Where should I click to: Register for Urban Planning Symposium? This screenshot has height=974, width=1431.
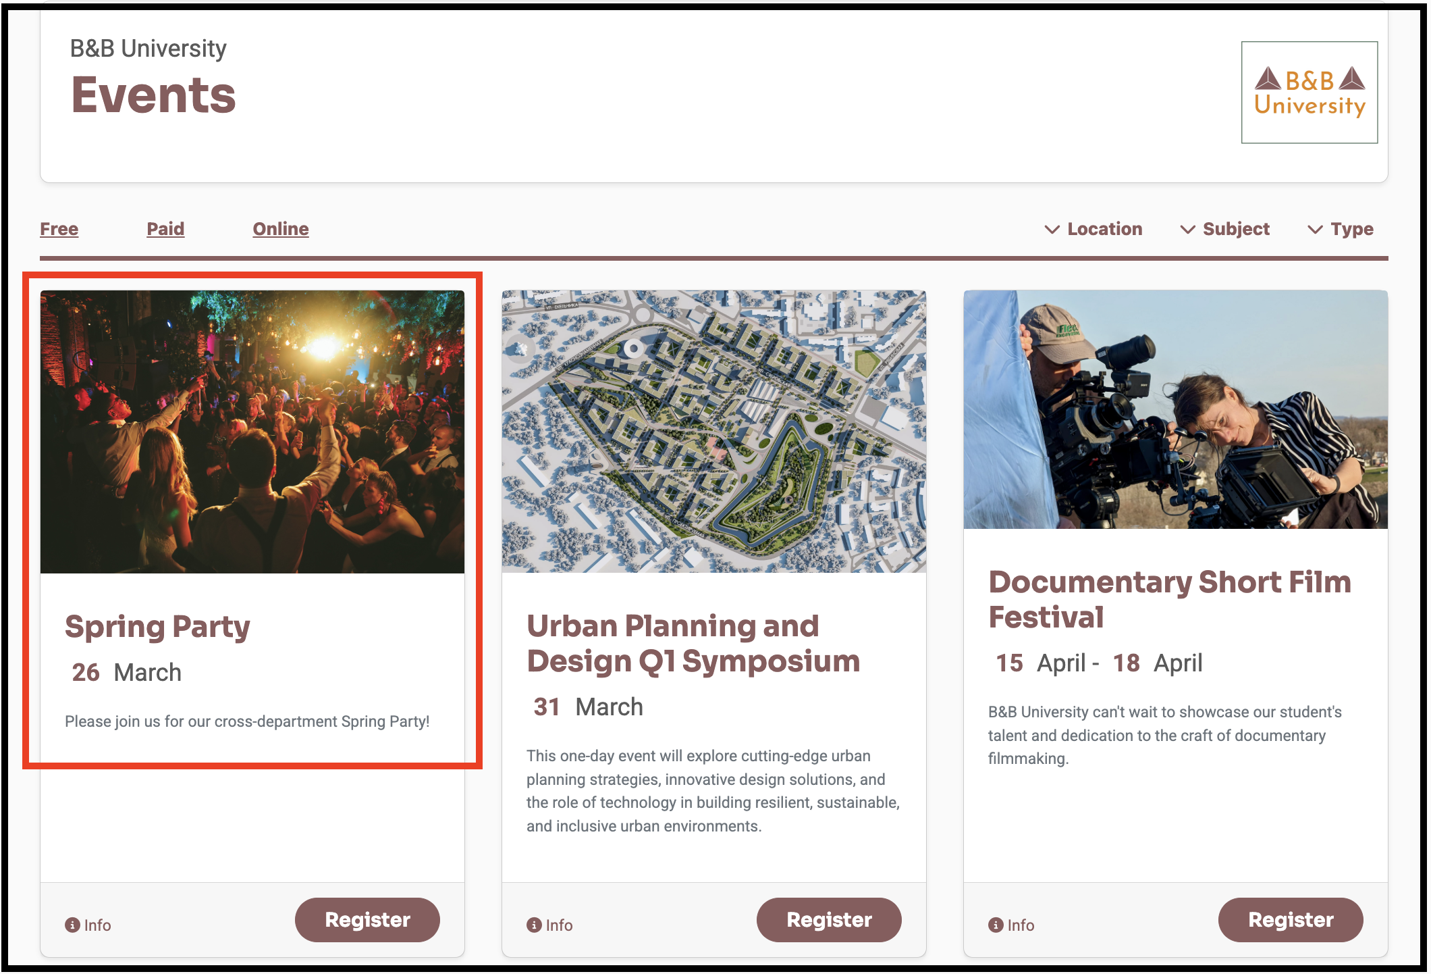pos(829,919)
